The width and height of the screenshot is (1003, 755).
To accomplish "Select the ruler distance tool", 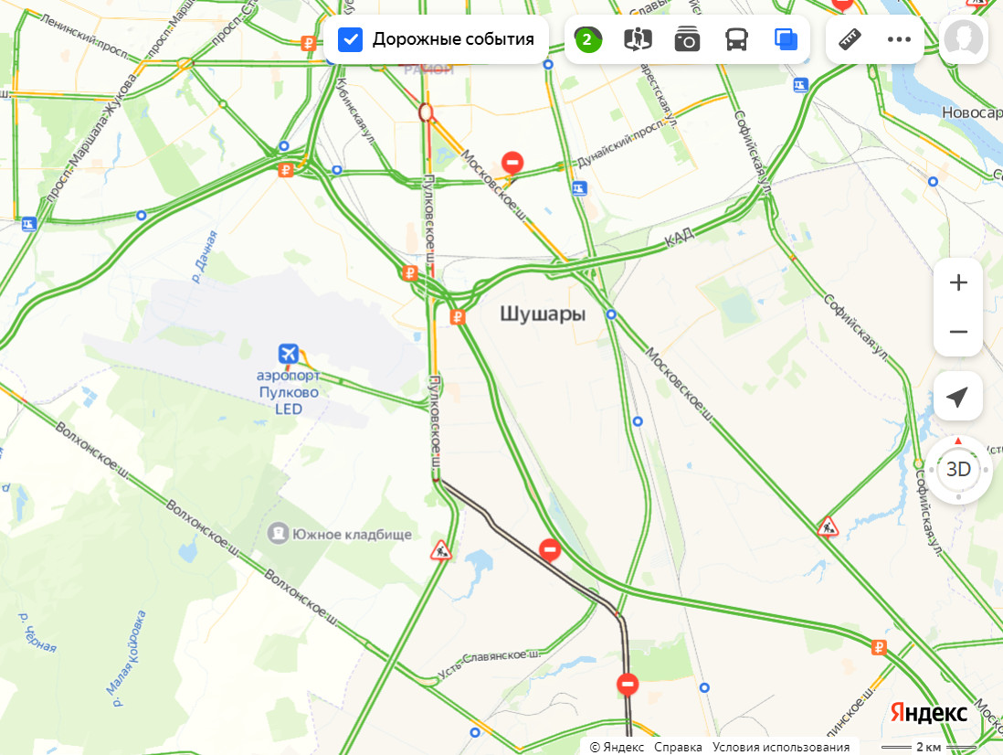I will tap(850, 39).
